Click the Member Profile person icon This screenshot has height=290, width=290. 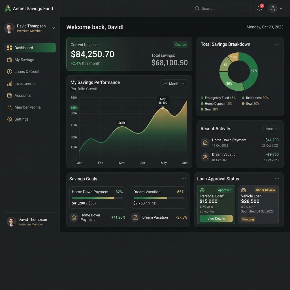(x=9, y=107)
